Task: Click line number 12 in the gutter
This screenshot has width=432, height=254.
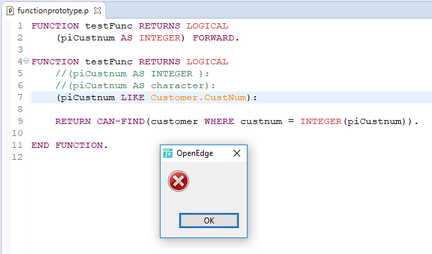Action: point(17,157)
